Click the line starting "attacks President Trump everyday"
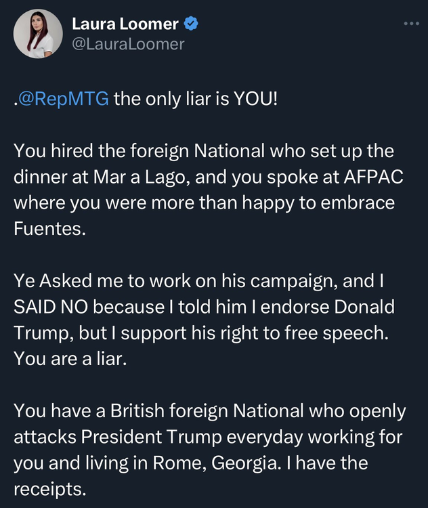The image size is (428, 508). (208, 436)
